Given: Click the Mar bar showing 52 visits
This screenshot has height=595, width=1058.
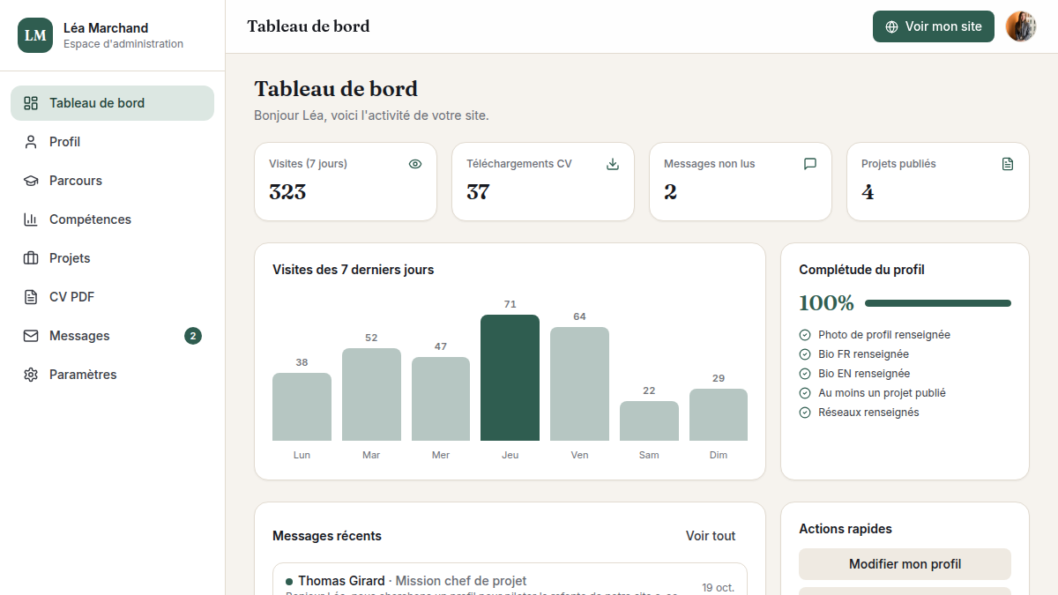Looking at the screenshot, I should 371,394.
